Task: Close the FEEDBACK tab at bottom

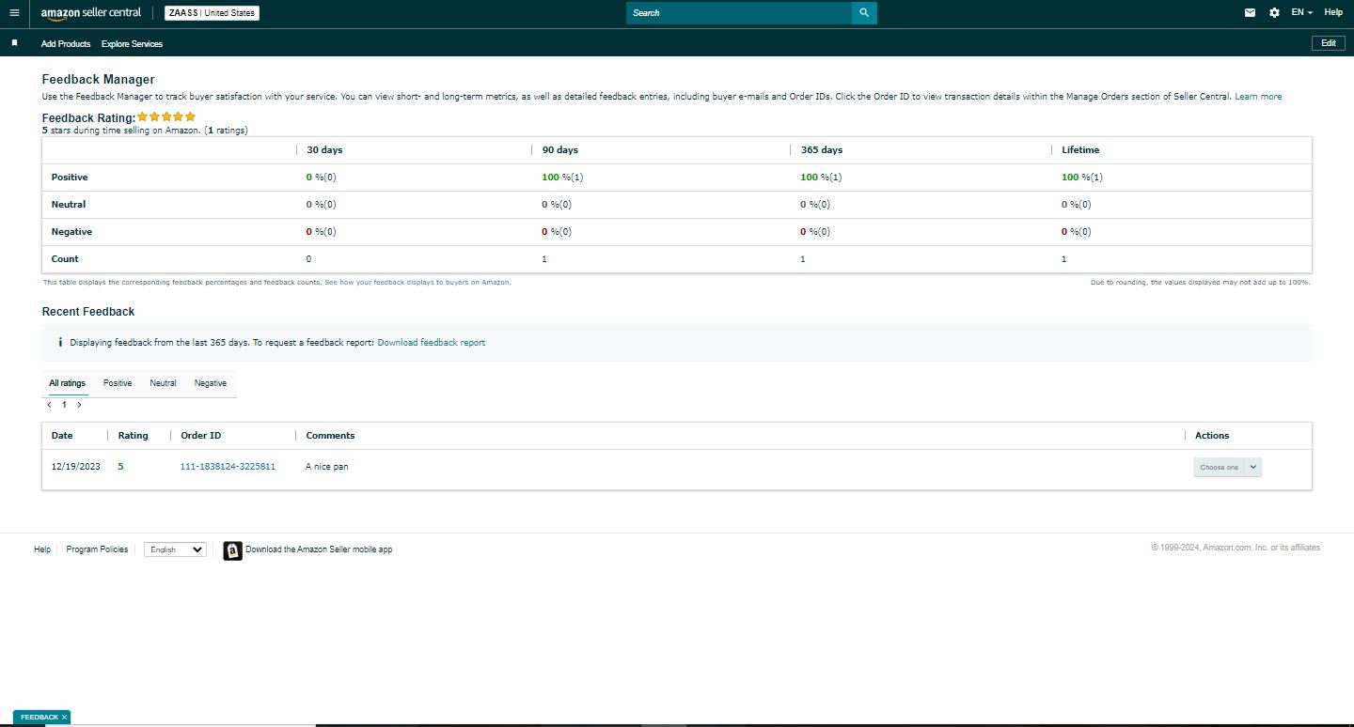Action: [x=64, y=717]
